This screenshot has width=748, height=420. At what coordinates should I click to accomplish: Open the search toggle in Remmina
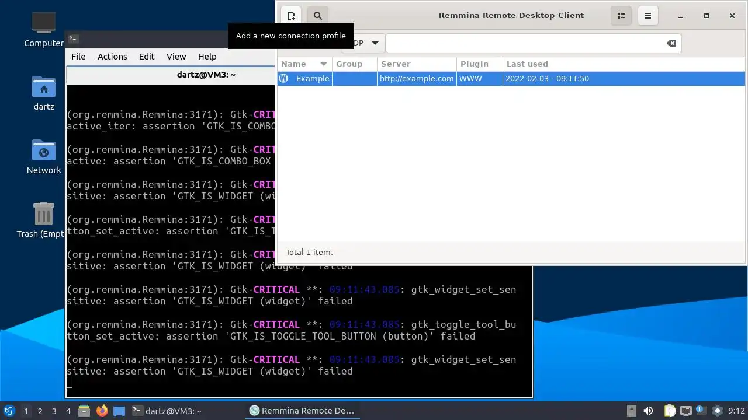(x=317, y=16)
